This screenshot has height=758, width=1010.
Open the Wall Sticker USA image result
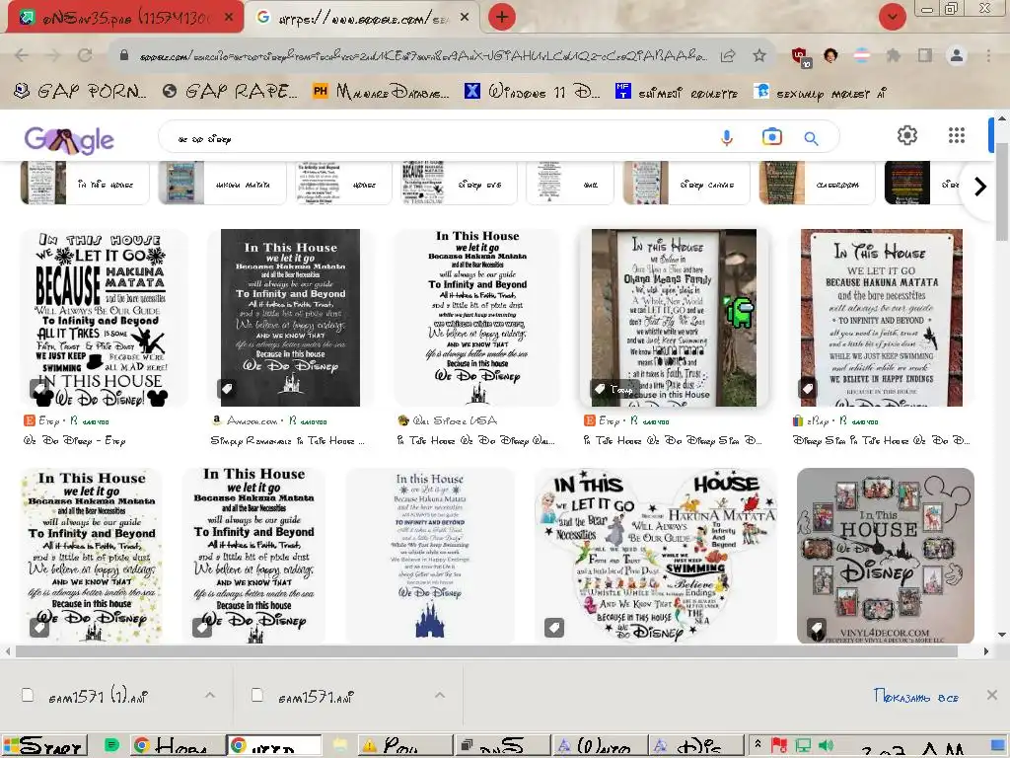pyautogui.click(x=477, y=318)
